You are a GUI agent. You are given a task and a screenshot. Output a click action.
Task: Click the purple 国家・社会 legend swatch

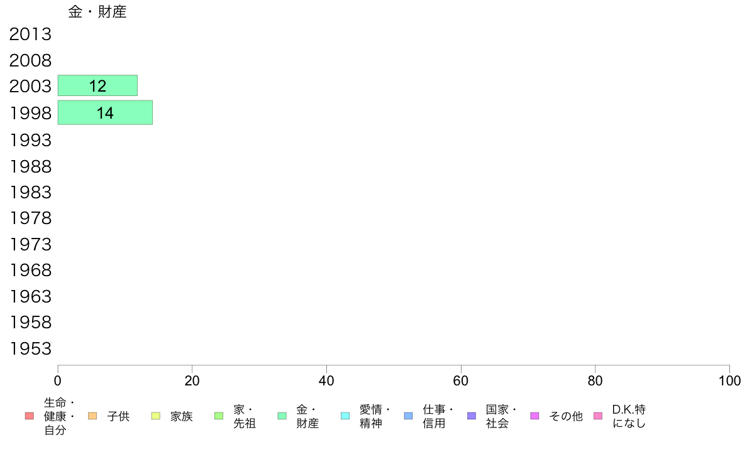click(x=472, y=416)
